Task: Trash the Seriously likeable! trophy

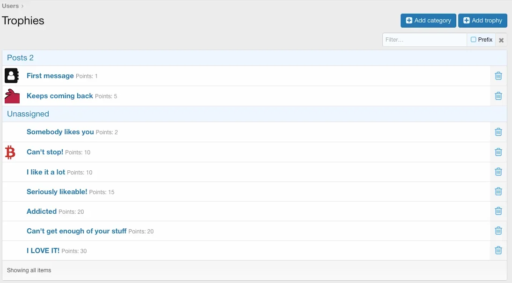Action: pos(498,191)
